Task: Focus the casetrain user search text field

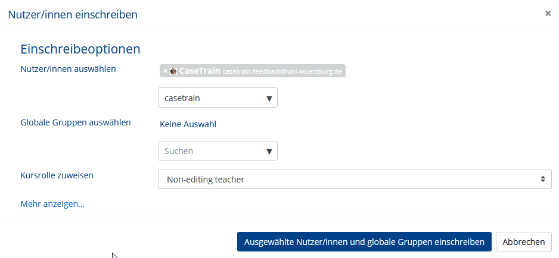Action: point(213,98)
